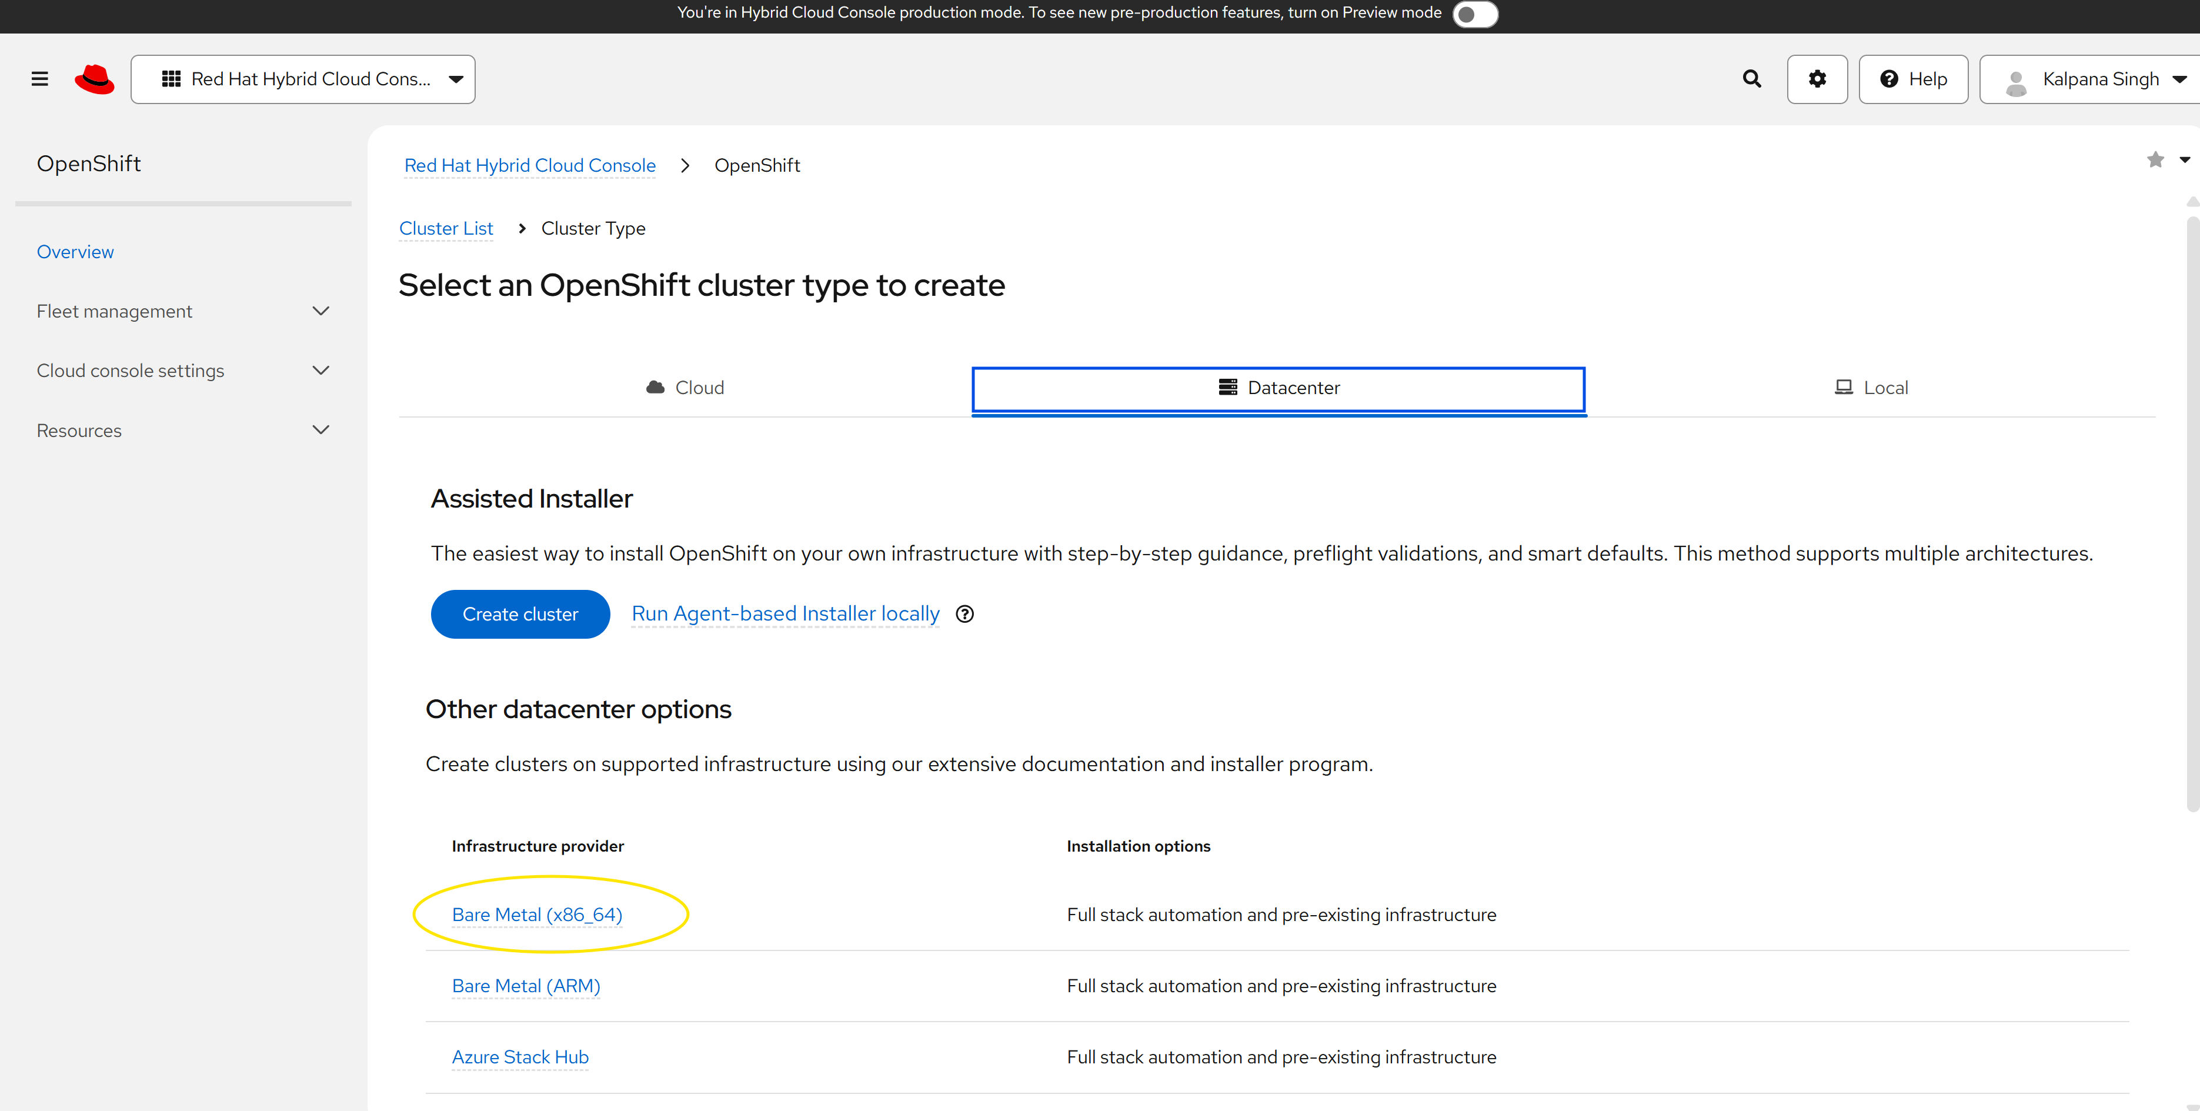
Task: Click the Cluster Type breadcrumb text
Action: click(593, 229)
